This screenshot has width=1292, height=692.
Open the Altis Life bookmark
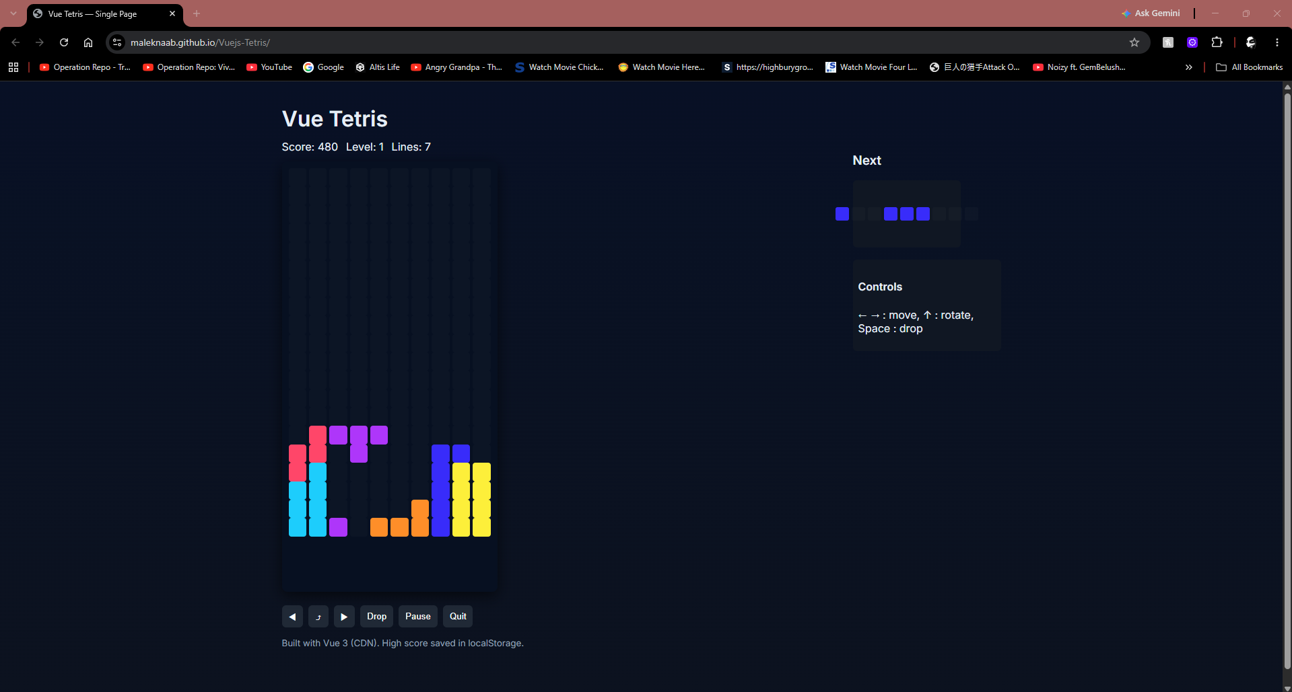[x=378, y=67]
